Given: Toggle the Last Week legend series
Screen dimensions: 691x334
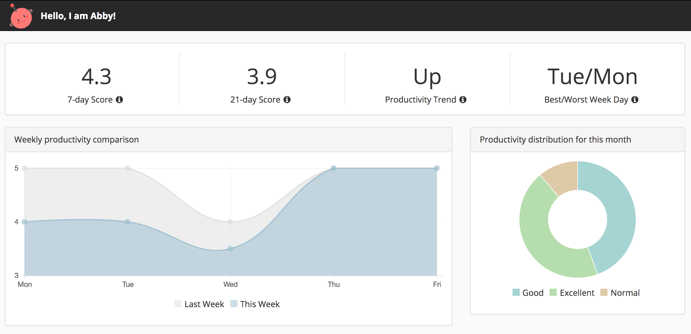Looking at the screenshot, I should [x=199, y=304].
